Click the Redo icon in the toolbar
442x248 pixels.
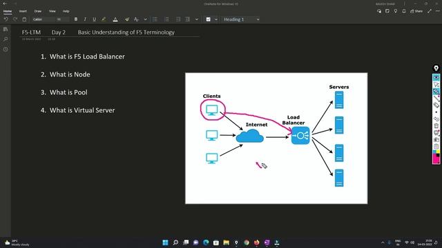(x=15, y=19)
